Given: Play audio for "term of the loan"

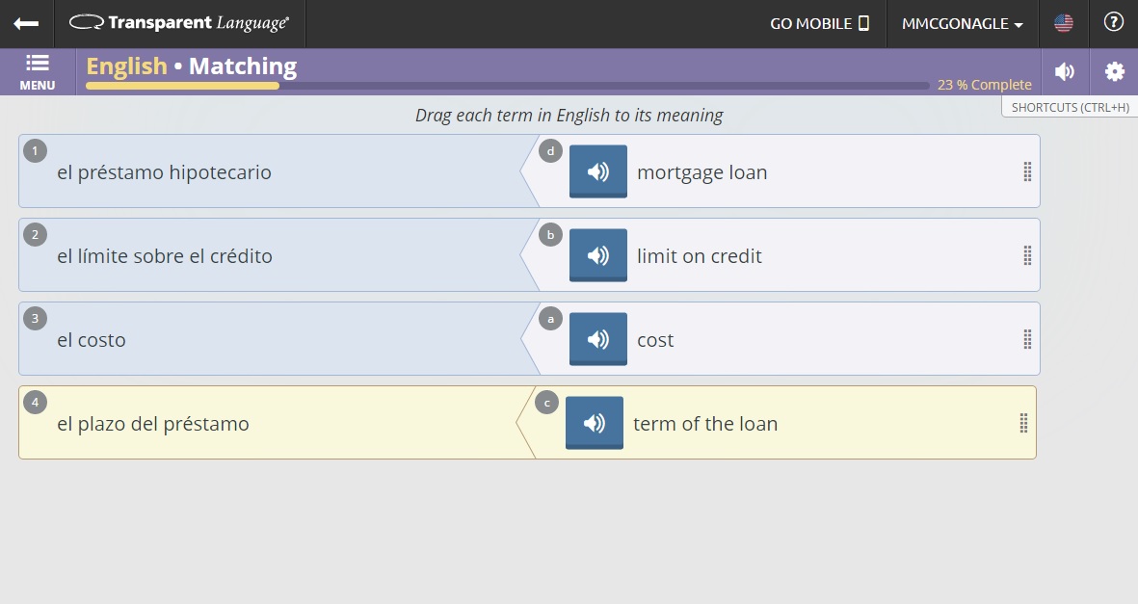Looking at the screenshot, I should [594, 423].
